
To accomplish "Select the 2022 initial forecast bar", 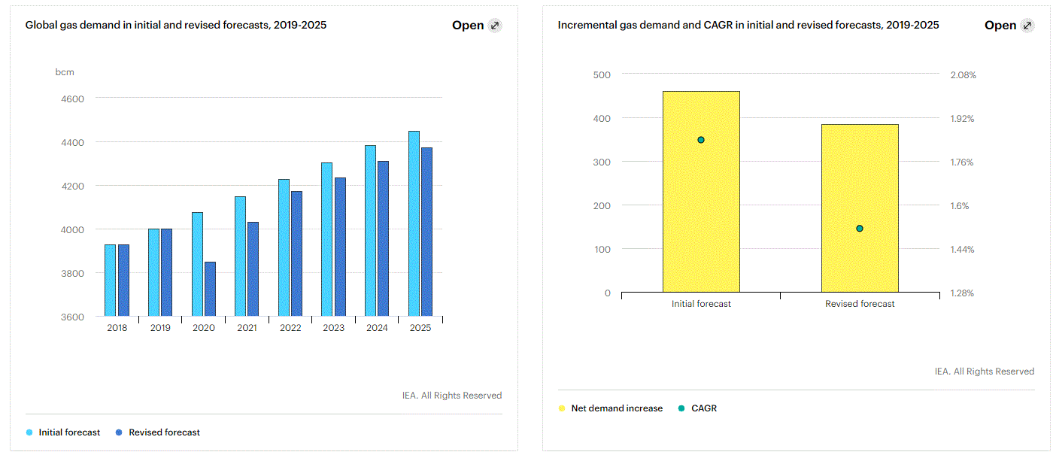I will pyautogui.click(x=284, y=247).
